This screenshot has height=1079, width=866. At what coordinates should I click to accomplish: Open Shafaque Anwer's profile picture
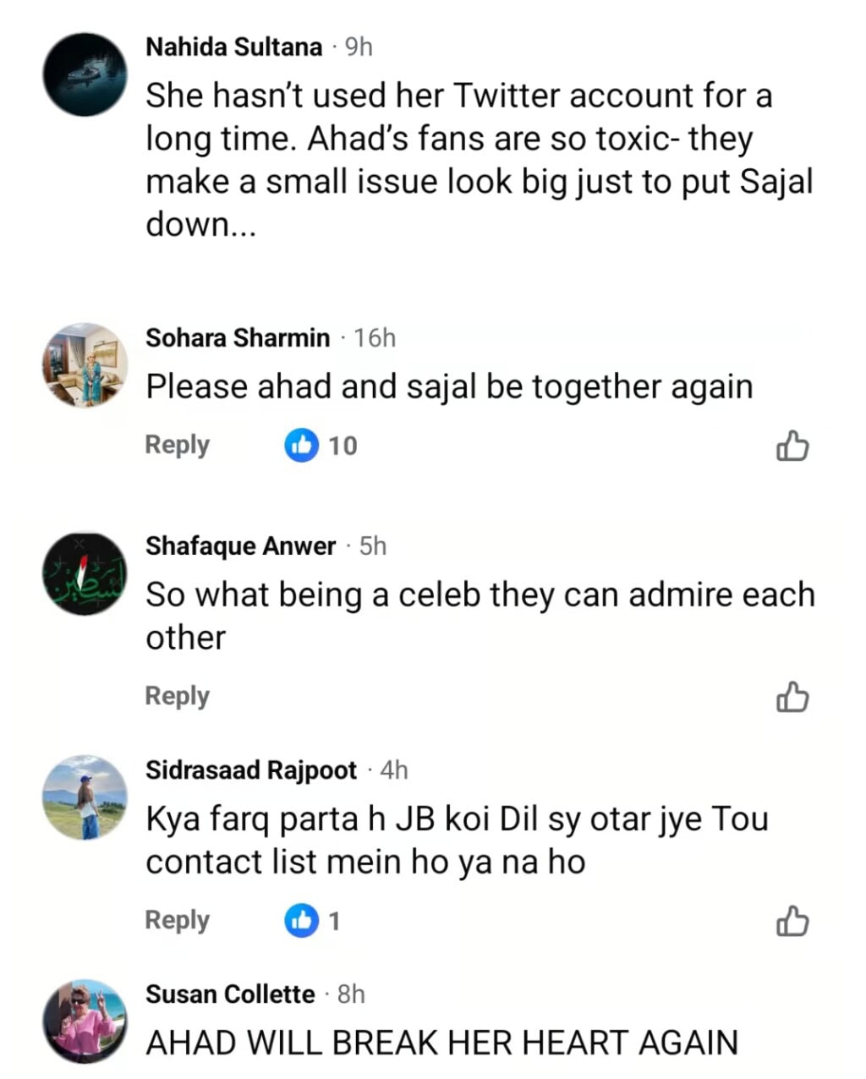tap(85, 573)
